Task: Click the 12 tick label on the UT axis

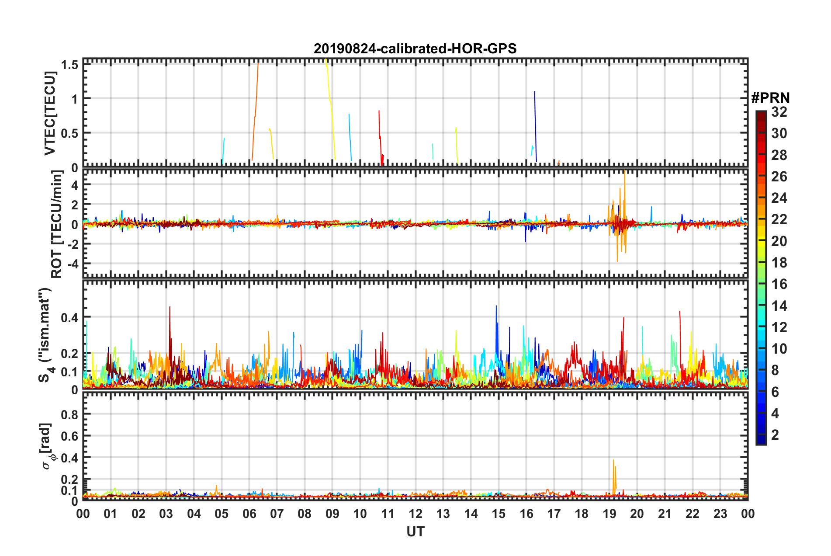Action: tap(415, 514)
